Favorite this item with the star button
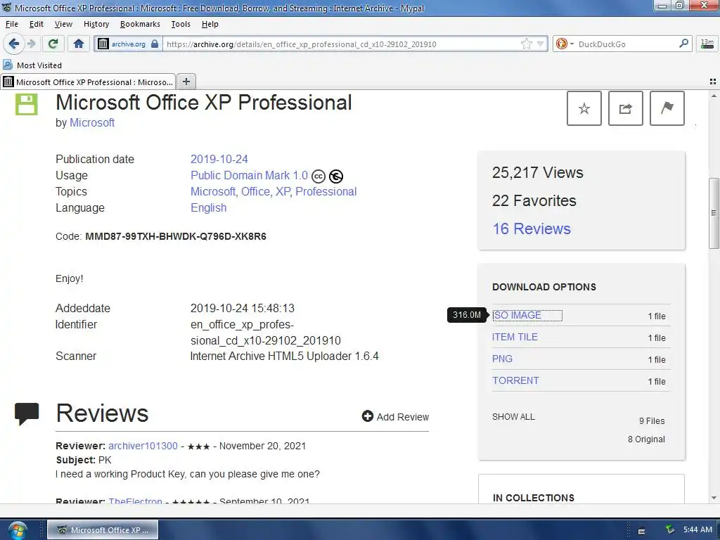 584,108
